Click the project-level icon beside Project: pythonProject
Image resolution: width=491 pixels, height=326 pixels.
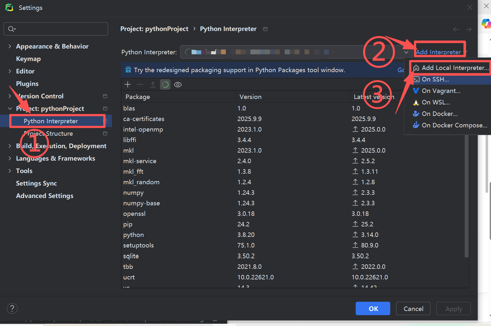[105, 109]
